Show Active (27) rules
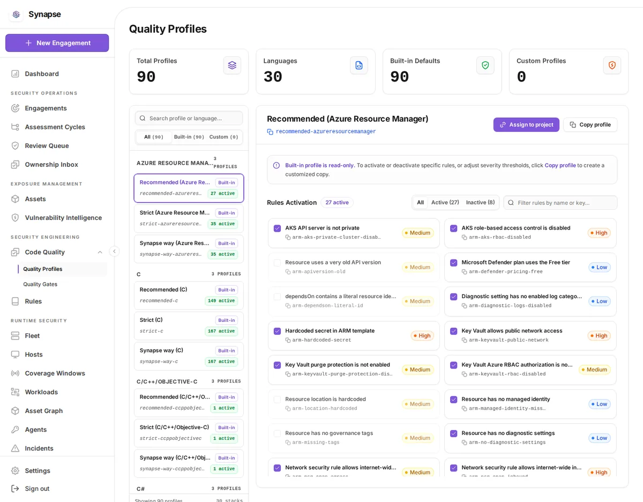The image size is (643, 502). click(x=445, y=202)
